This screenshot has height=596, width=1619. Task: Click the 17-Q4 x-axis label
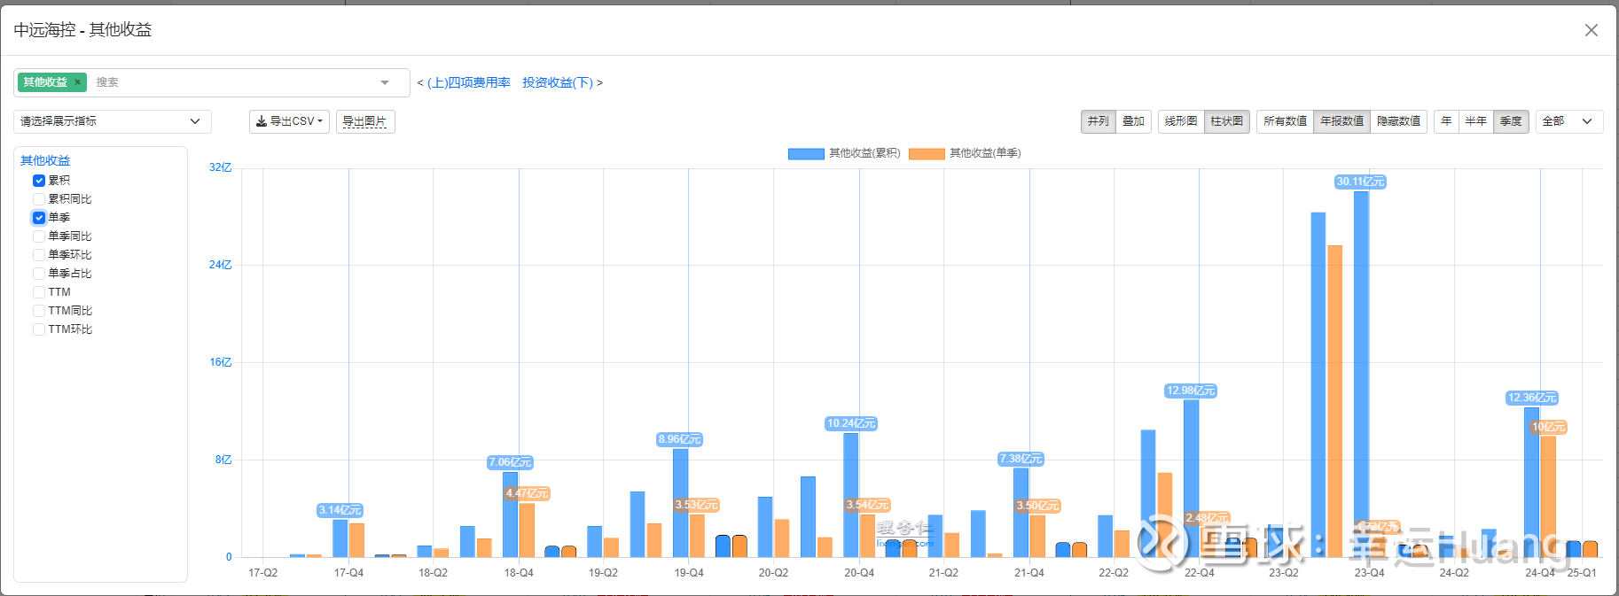click(x=348, y=573)
